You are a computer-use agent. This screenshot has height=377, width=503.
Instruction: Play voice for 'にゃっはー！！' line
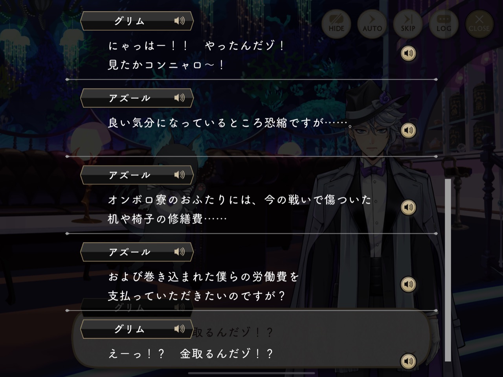point(408,53)
